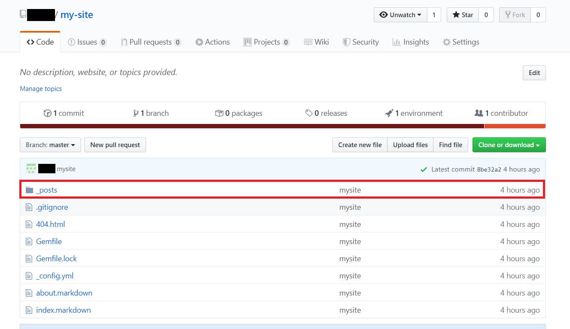Click the file icon beside about.markdown
Viewport: 570px width, 329px height.
[29, 293]
